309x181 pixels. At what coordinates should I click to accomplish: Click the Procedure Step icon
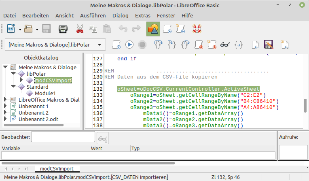[158, 45]
